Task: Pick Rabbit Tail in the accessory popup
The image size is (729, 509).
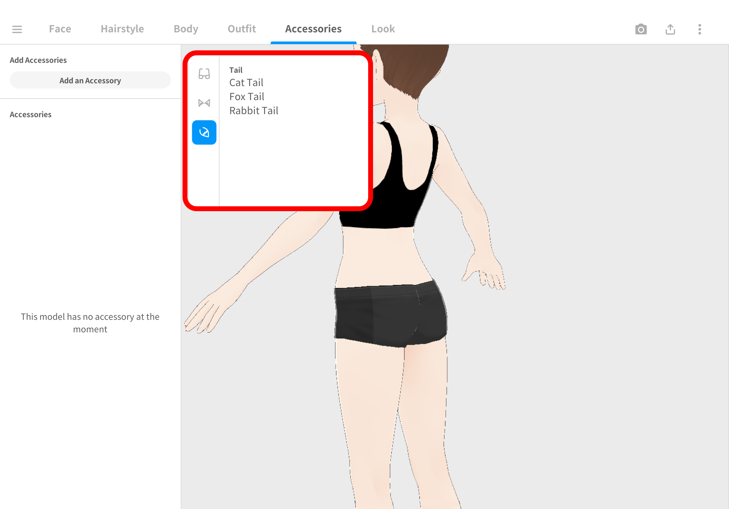Action: (x=254, y=110)
